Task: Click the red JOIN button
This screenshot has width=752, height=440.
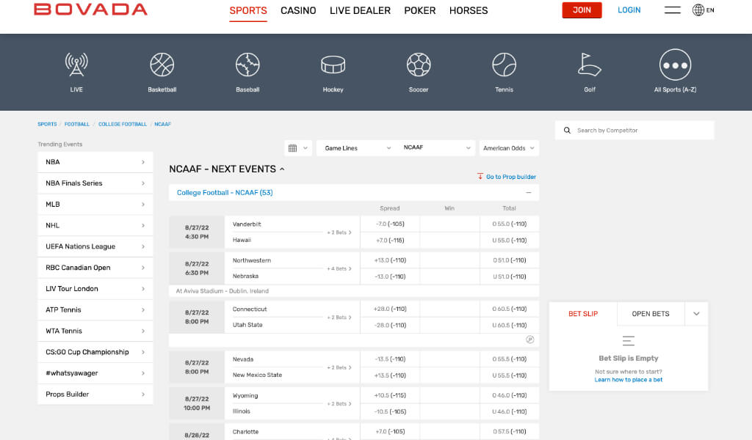Action: pos(582,10)
